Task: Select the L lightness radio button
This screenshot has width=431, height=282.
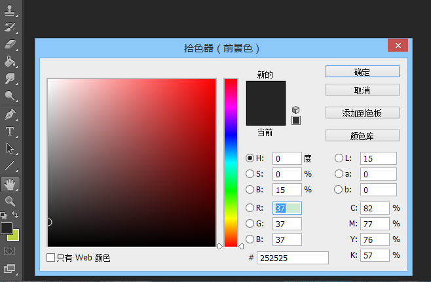Action: (x=339, y=158)
